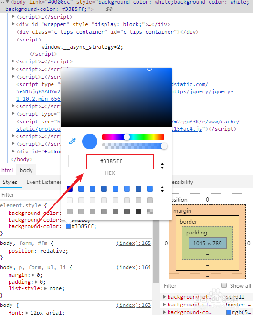
Task: Expand the list-style shorthand property
Action: pos(46,289)
